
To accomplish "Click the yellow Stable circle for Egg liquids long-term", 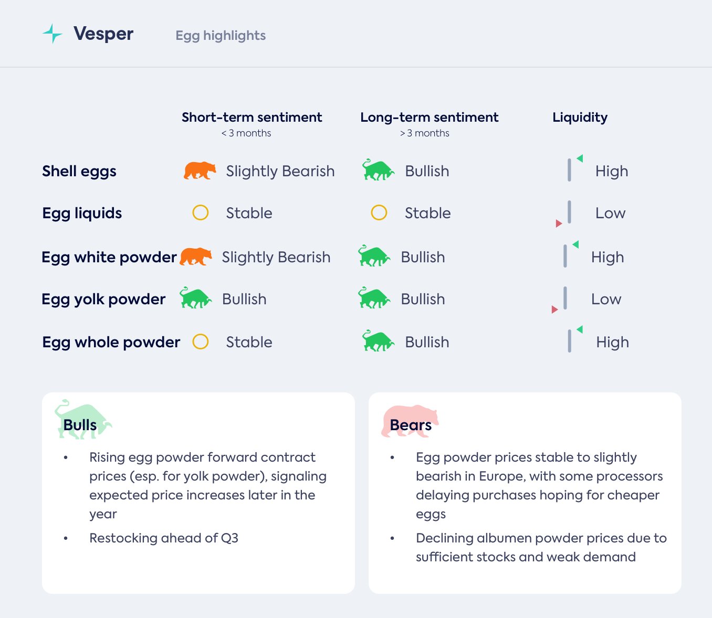I will [379, 212].
